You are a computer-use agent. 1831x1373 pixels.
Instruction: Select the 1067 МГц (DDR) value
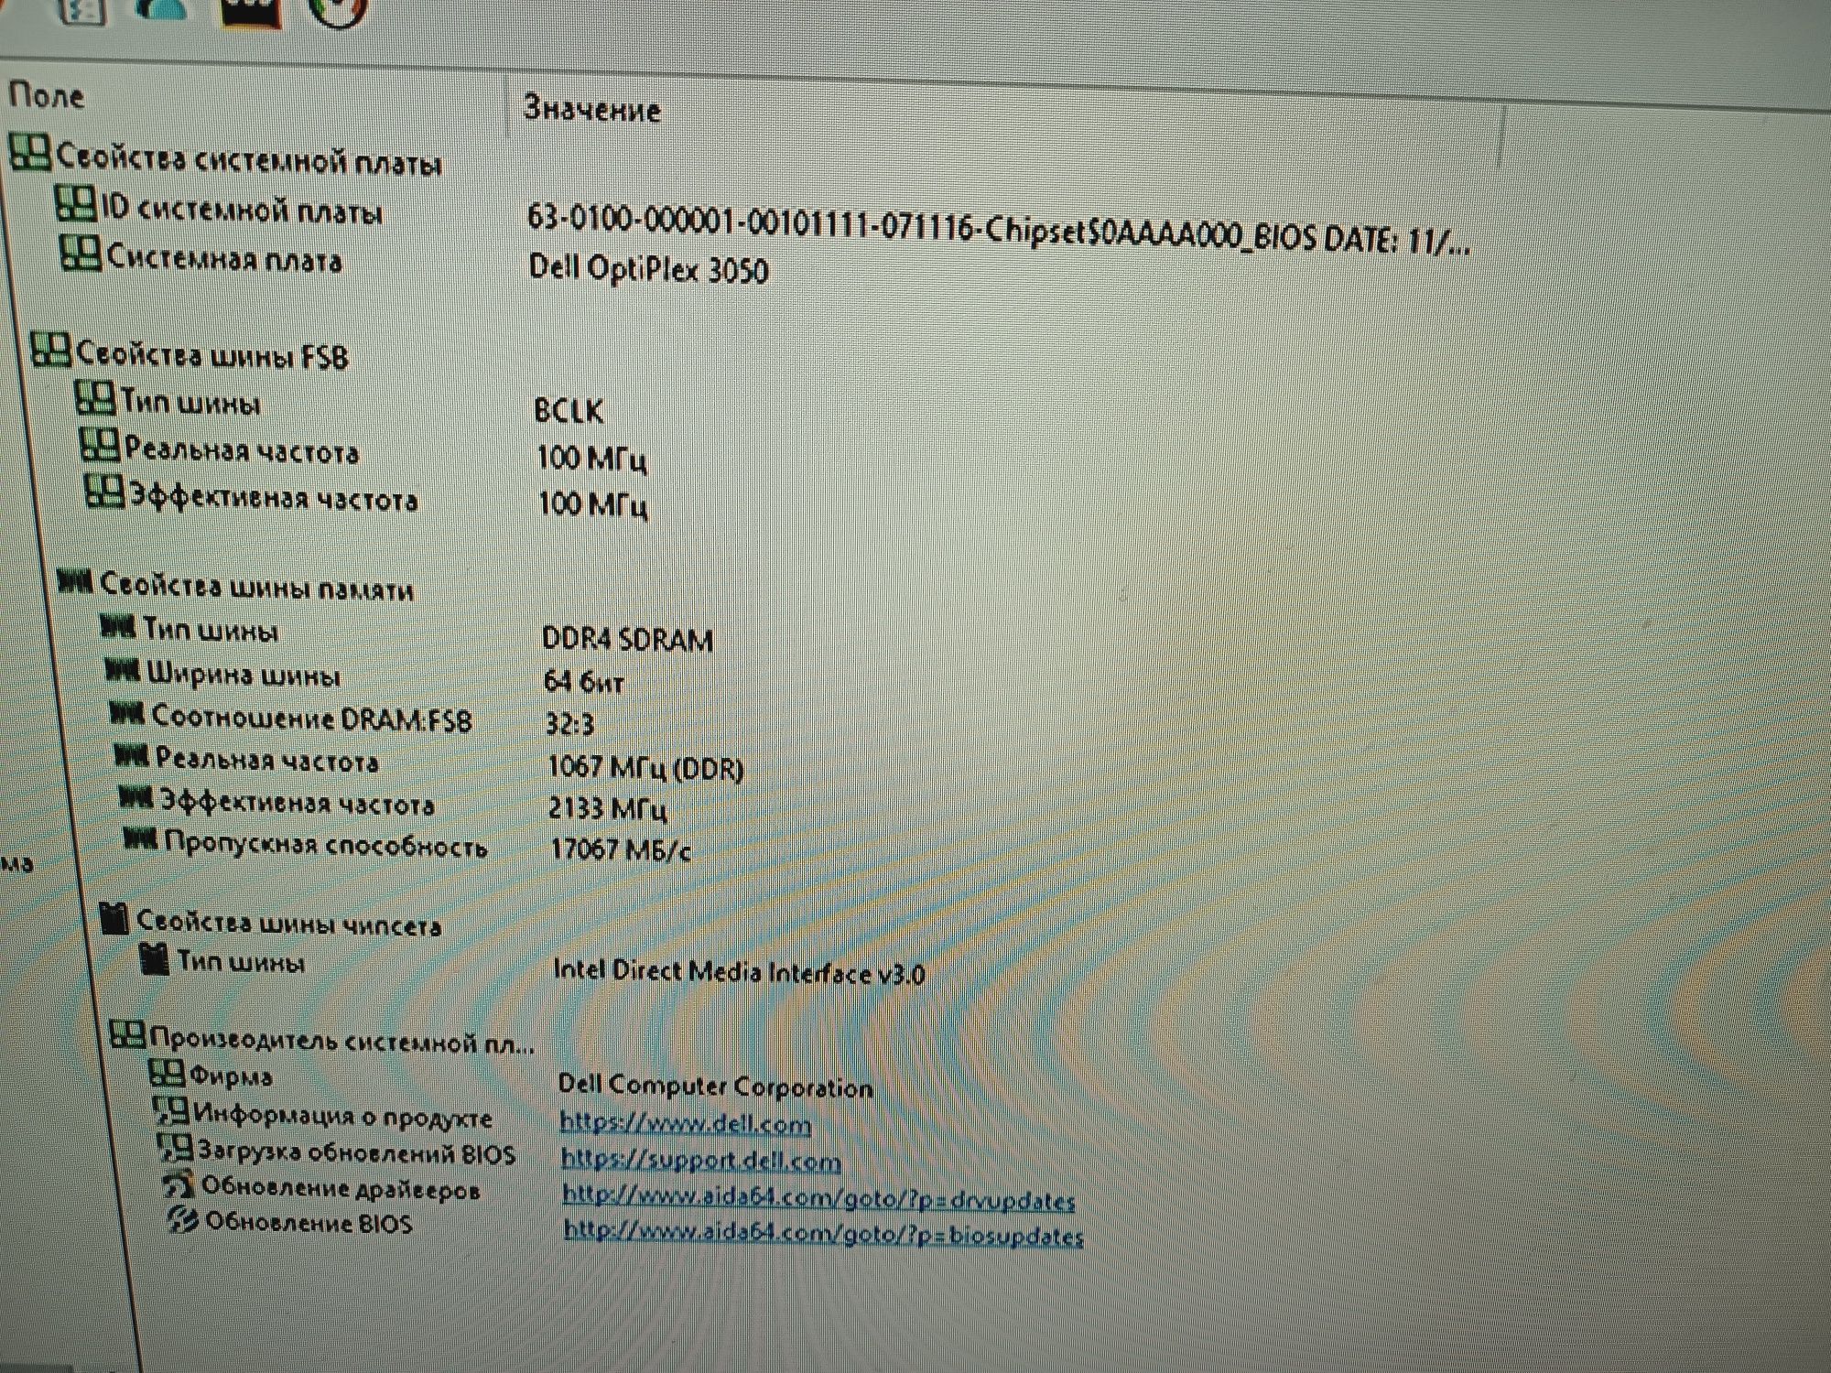coord(645,767)
